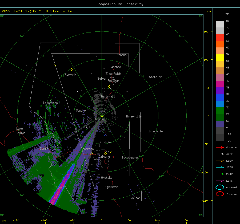Click the Calgary city label

click(x=104, y=157)
